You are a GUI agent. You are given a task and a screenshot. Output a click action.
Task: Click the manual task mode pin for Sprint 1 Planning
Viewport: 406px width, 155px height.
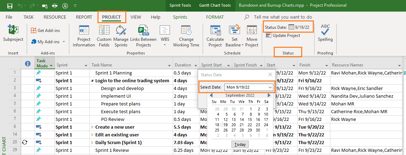39,73
